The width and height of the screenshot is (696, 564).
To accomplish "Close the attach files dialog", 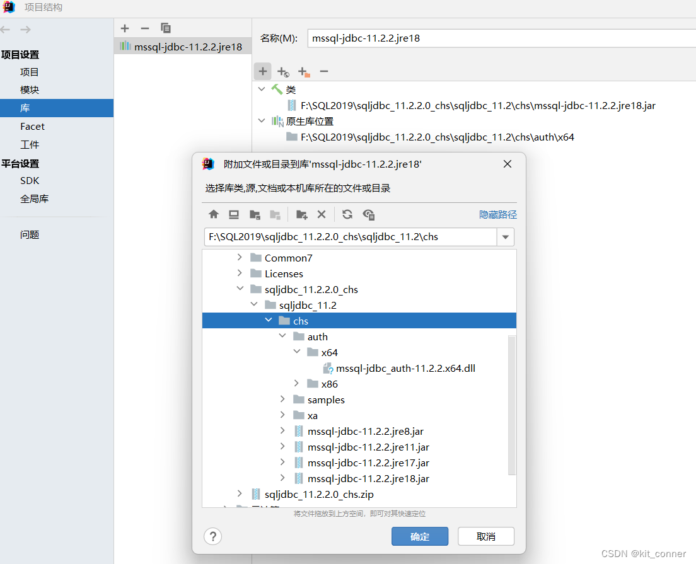I will click(x=507, y=164).
